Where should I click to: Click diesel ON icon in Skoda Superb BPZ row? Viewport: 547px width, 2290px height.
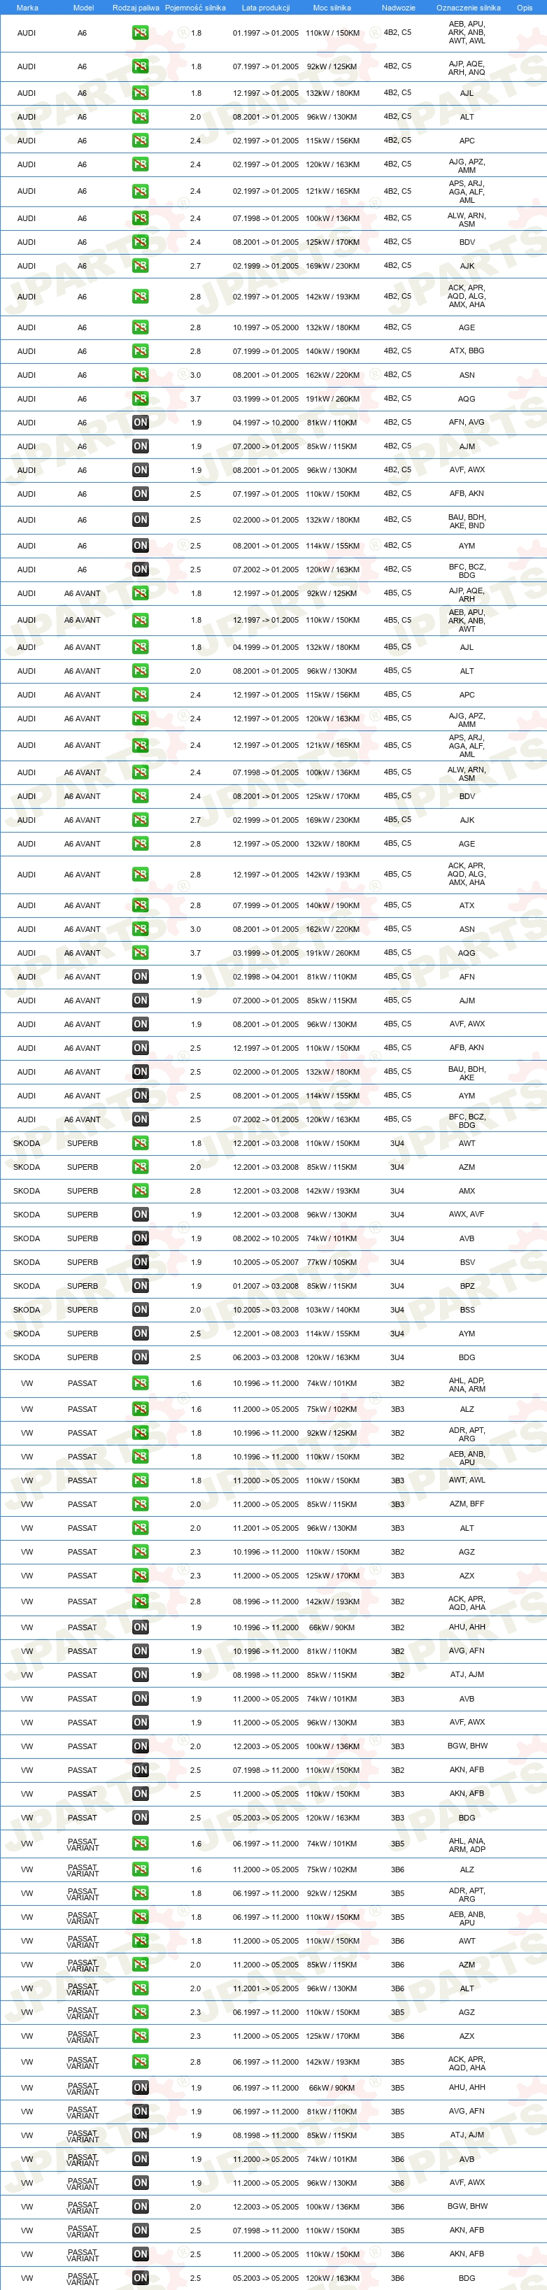(141, 1287)
